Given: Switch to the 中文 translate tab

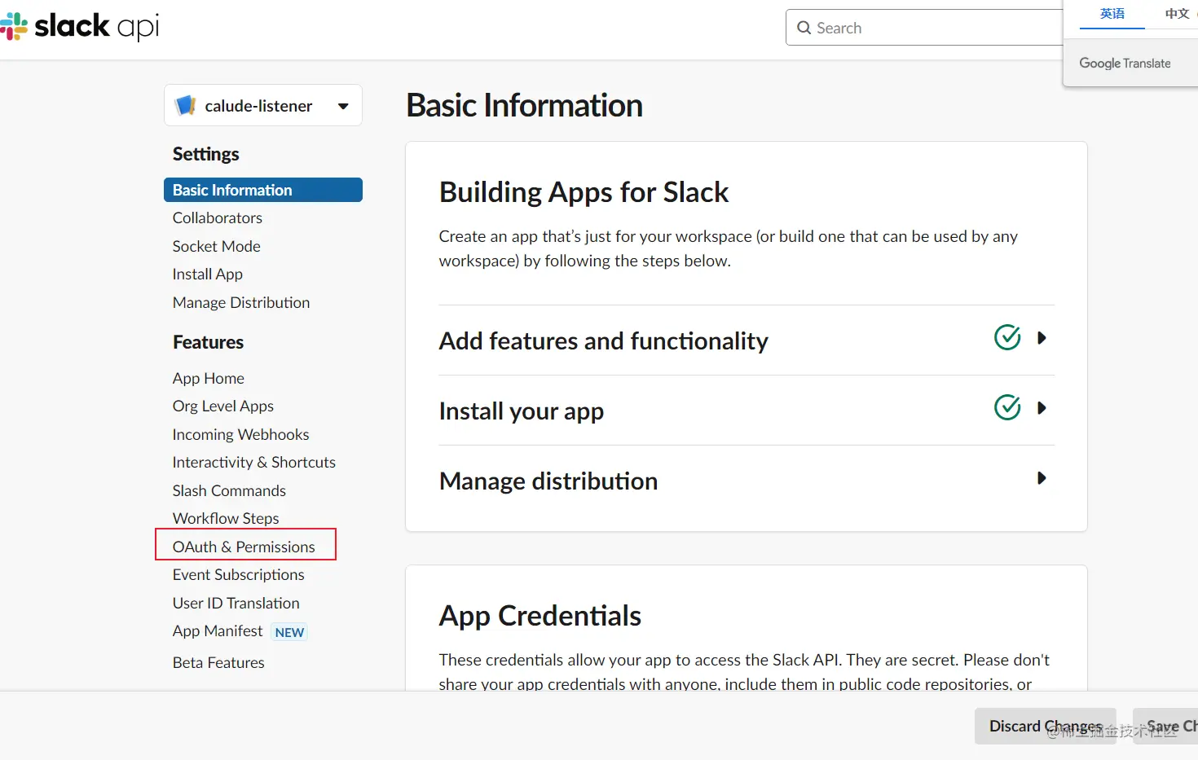Looking at the screenshot, I should [1177, 14].
